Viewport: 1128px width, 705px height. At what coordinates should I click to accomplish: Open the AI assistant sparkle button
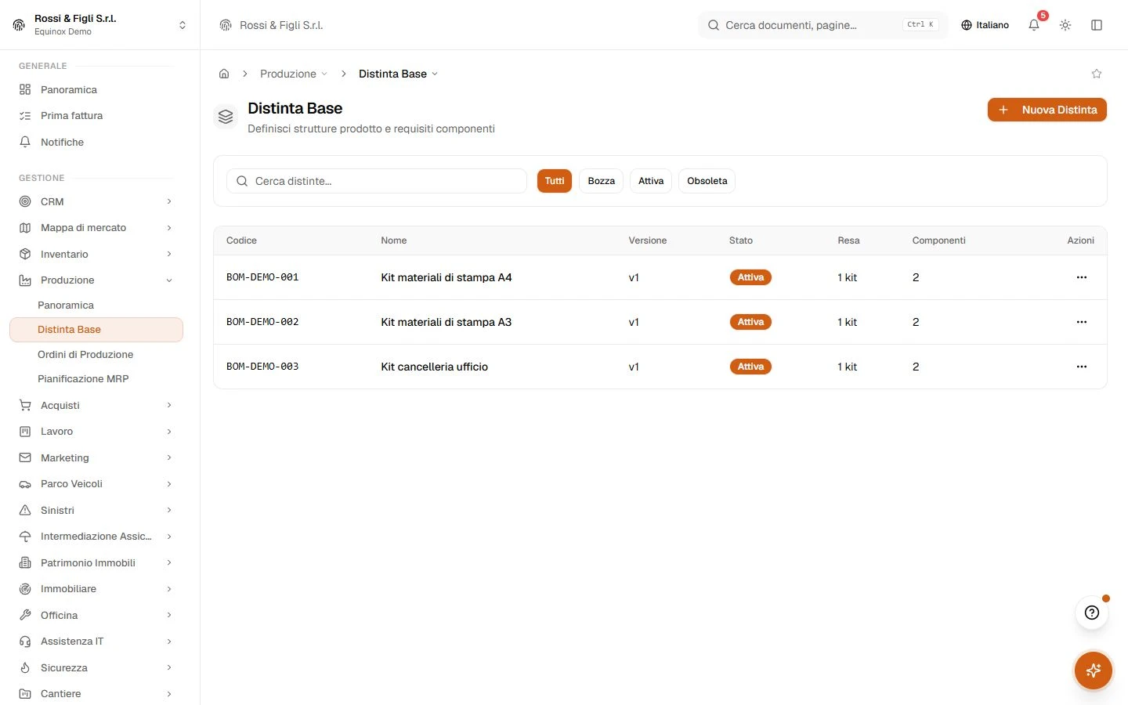click(1094, 671)
